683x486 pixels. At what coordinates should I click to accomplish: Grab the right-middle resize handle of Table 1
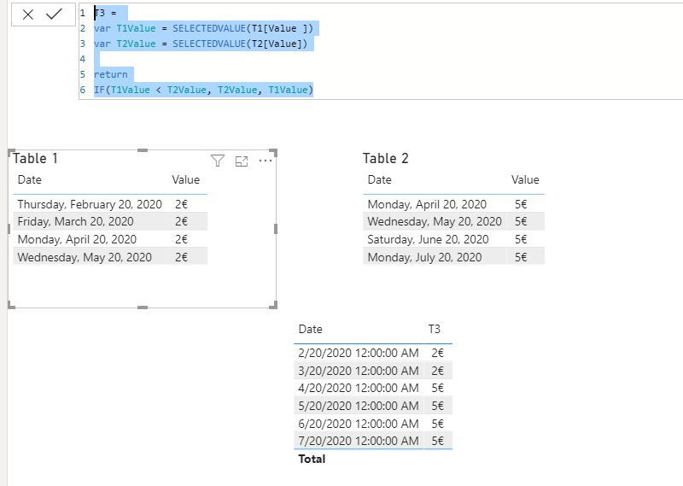(x=276, y=229)
